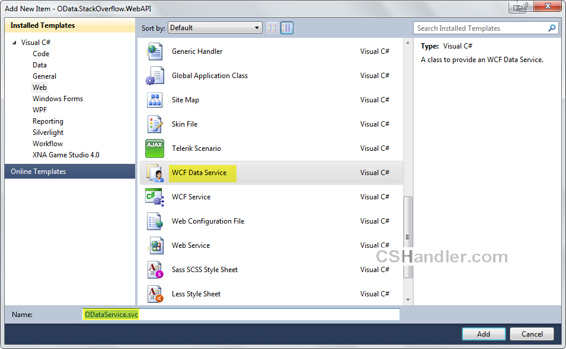Select the Web Configuration File label

(x=208, y=221)
